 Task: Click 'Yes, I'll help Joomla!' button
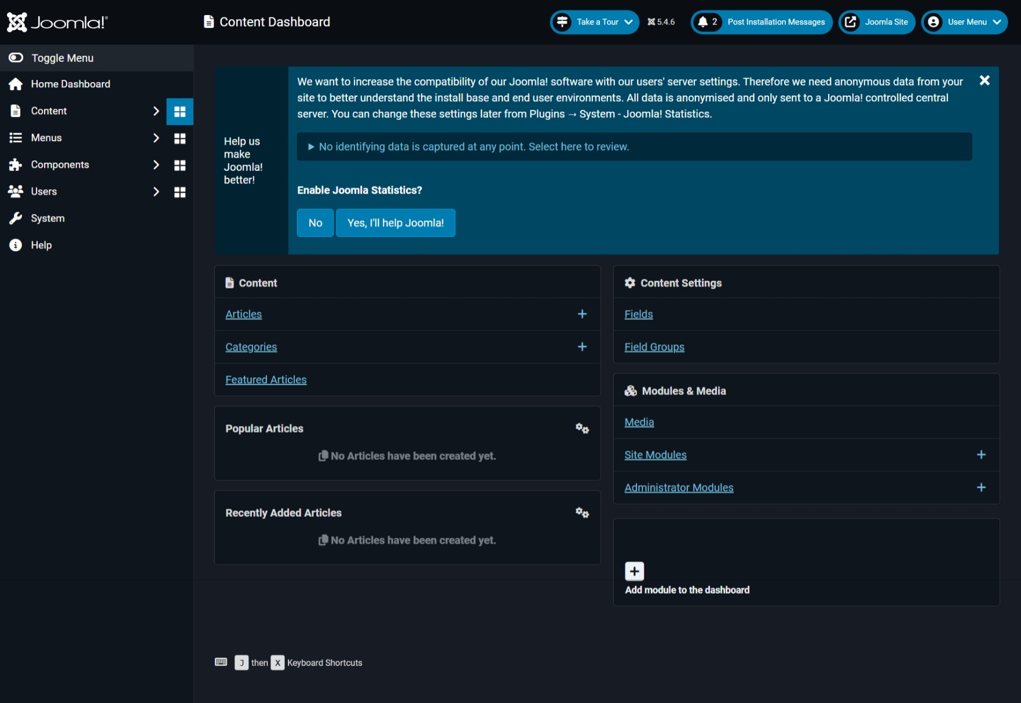point(396,223)
